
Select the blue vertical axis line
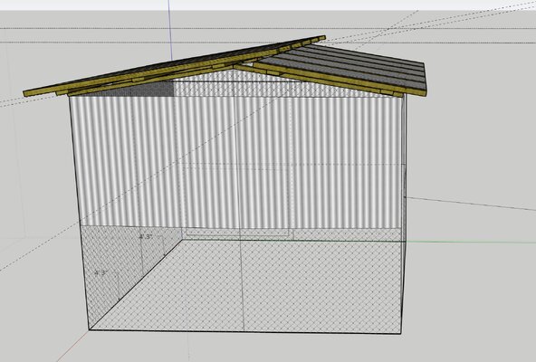(169, 31)
